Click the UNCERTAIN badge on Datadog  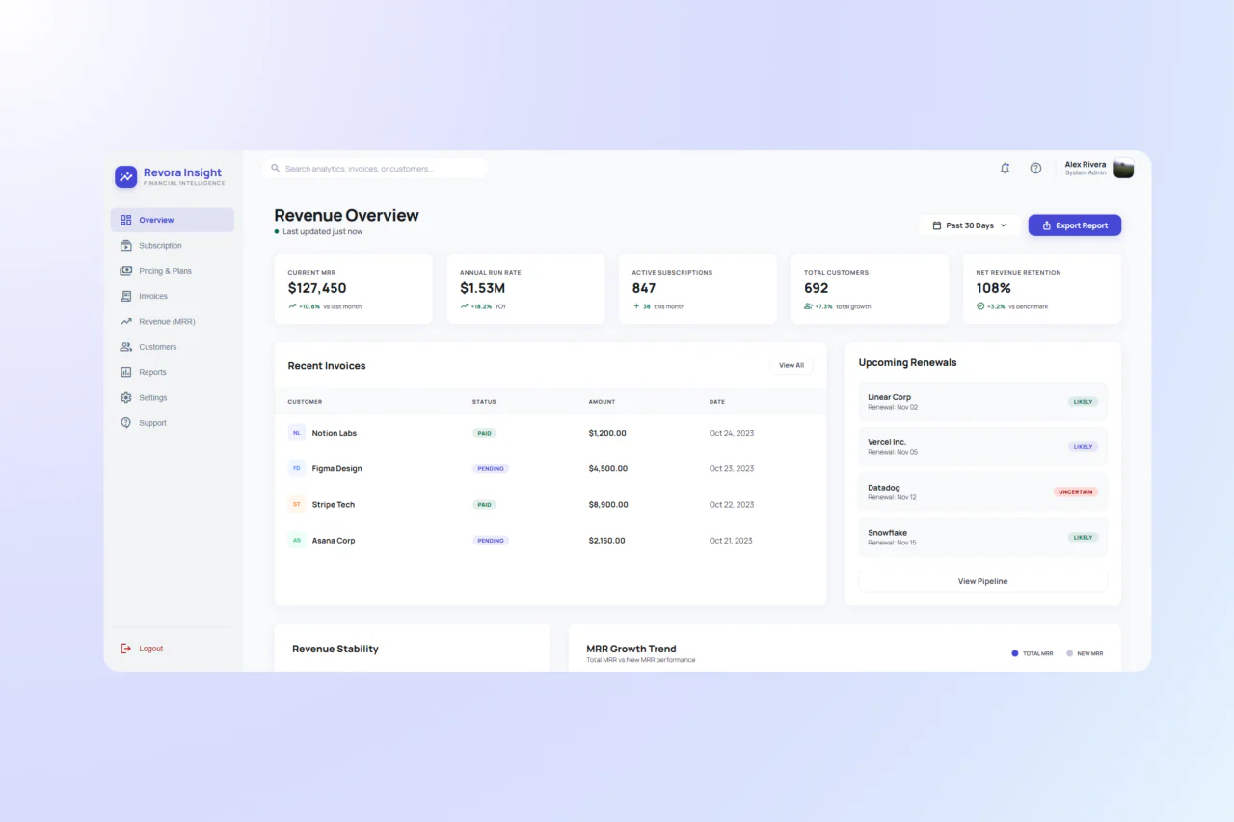coord(1076,491)
